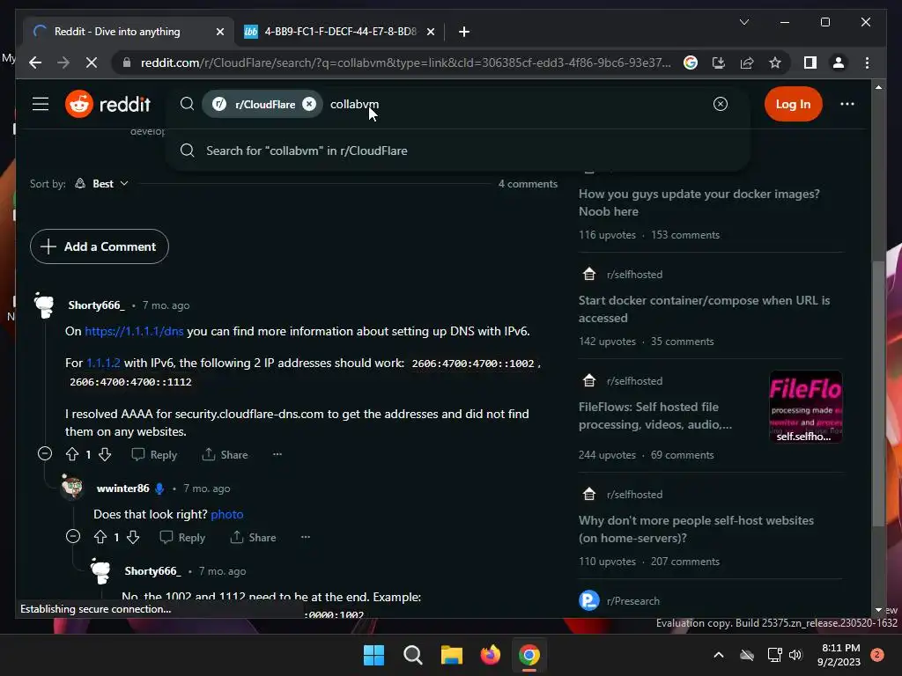Viewport: 902px width, 676px height.
Task: Go back in the browser
Action: point(35,62)
